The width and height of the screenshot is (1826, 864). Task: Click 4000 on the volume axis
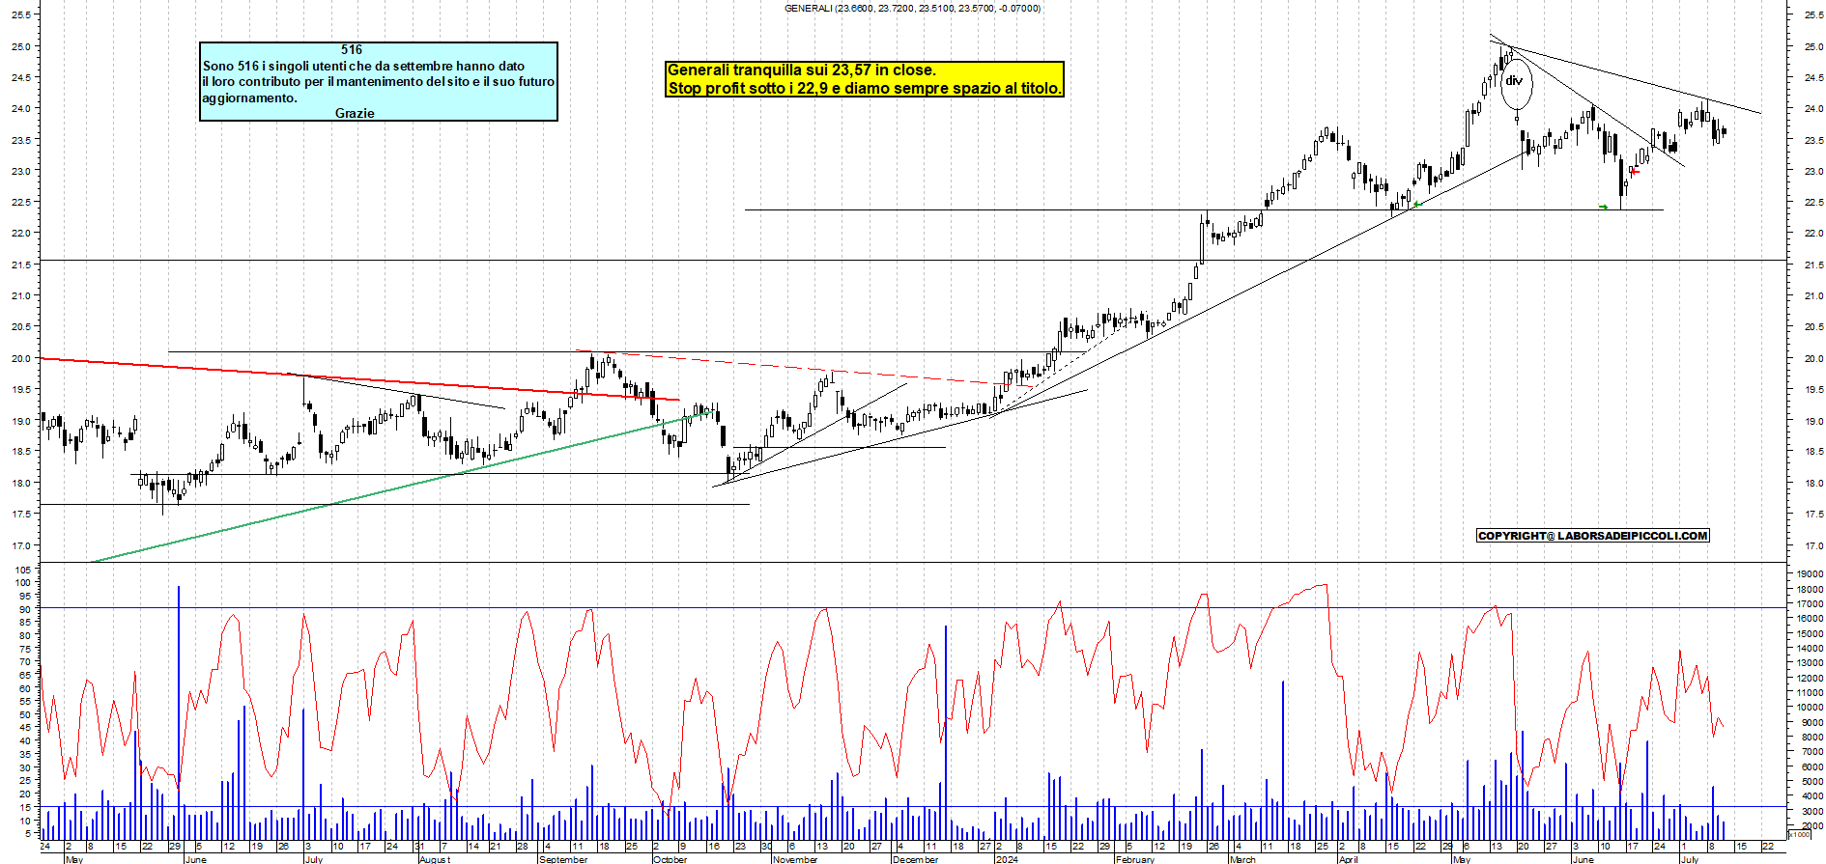(x=1811, y=796)
